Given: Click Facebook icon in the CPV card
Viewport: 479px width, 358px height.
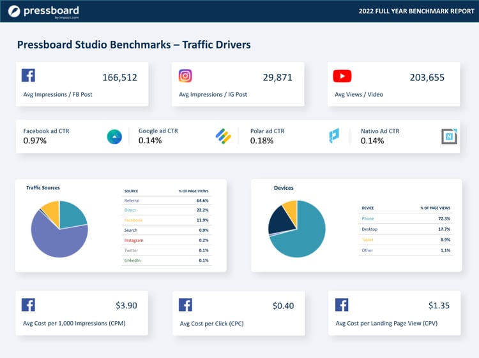Looking at the screenshot, I should click(x=342, y=304).
